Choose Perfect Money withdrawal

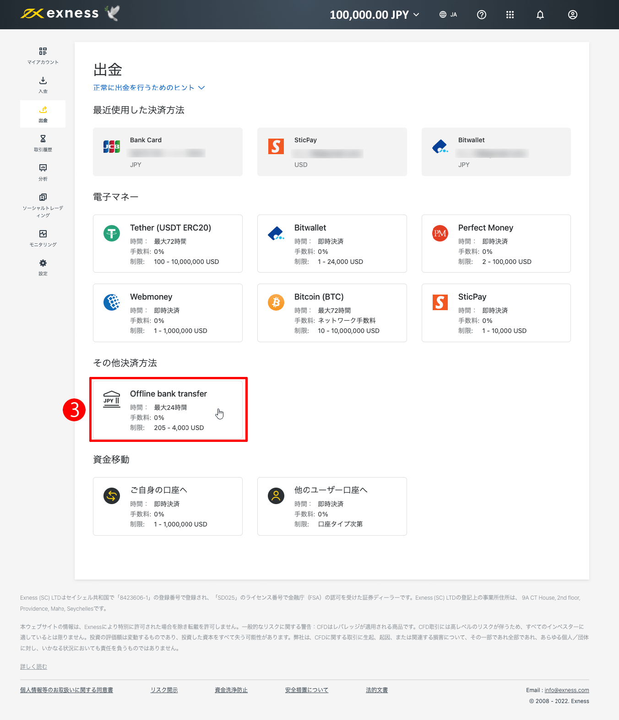(496, 244)
